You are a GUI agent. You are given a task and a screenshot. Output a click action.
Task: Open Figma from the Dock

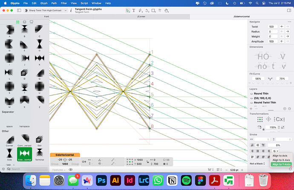[200, 181]
